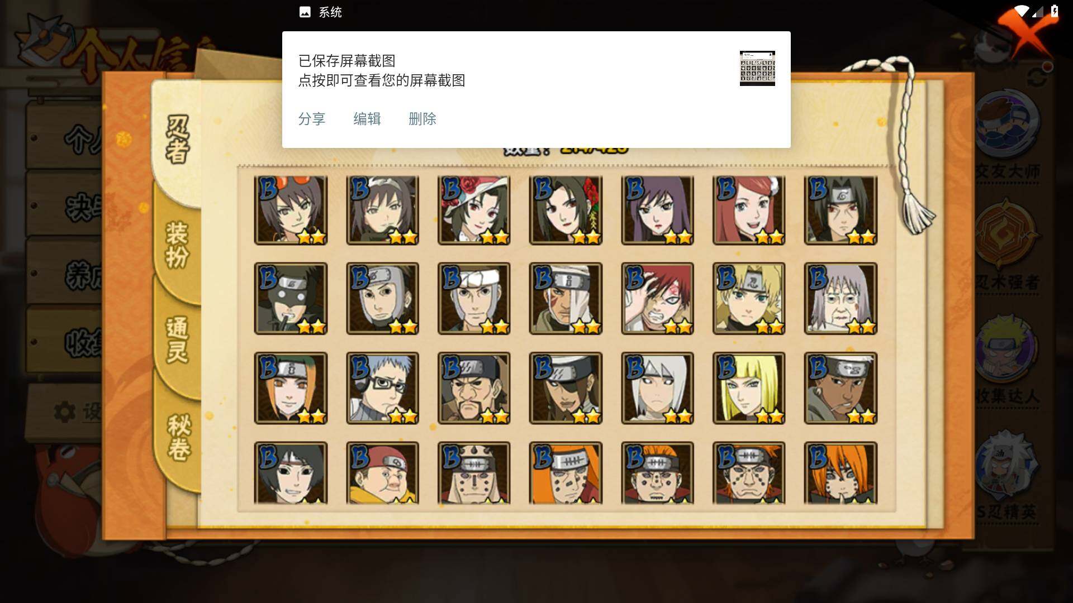The height and width of the screenshot is (603, 1073).
Task: Switch to the 忍者 tab
Action: [177, 140]
